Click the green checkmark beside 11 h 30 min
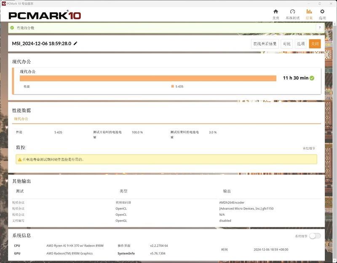This screenshot has width=337, height=263. [x=312, y=78]
